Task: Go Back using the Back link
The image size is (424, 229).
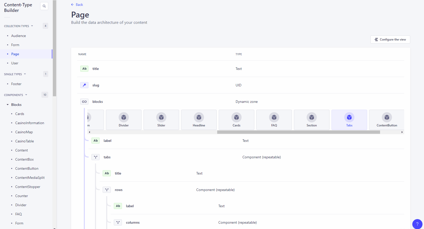Action: pos(77,4)
